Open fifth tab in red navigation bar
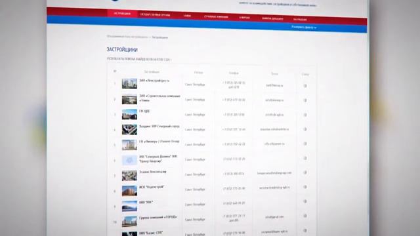 pyautogui.click(x=244, y=18)
